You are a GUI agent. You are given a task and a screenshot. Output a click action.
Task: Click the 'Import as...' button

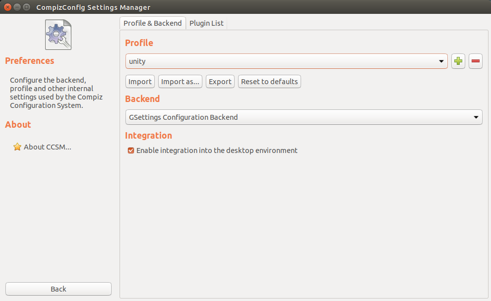(x=180, y=82)
